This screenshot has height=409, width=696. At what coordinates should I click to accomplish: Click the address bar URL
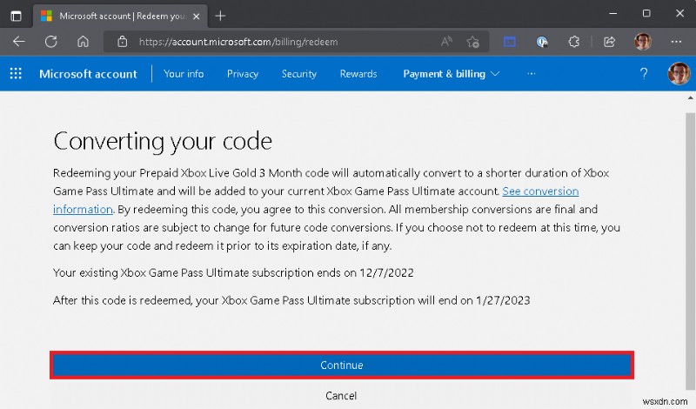click(238, 42)
